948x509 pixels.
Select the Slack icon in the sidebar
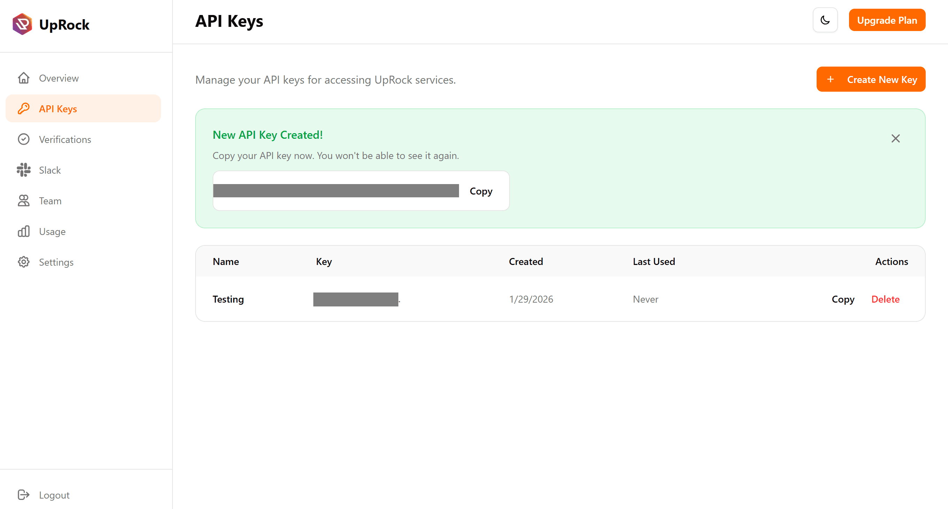click(x=24, y=170)
